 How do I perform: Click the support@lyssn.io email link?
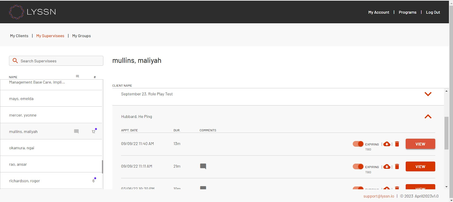(379, 196)
